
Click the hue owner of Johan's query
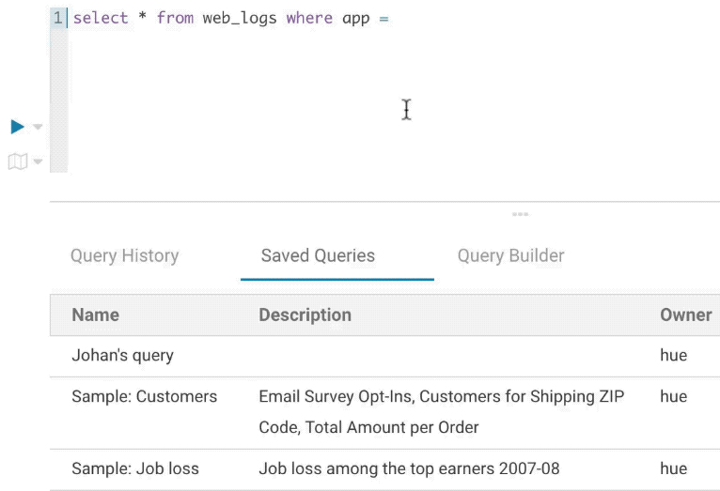pos(673,356)
